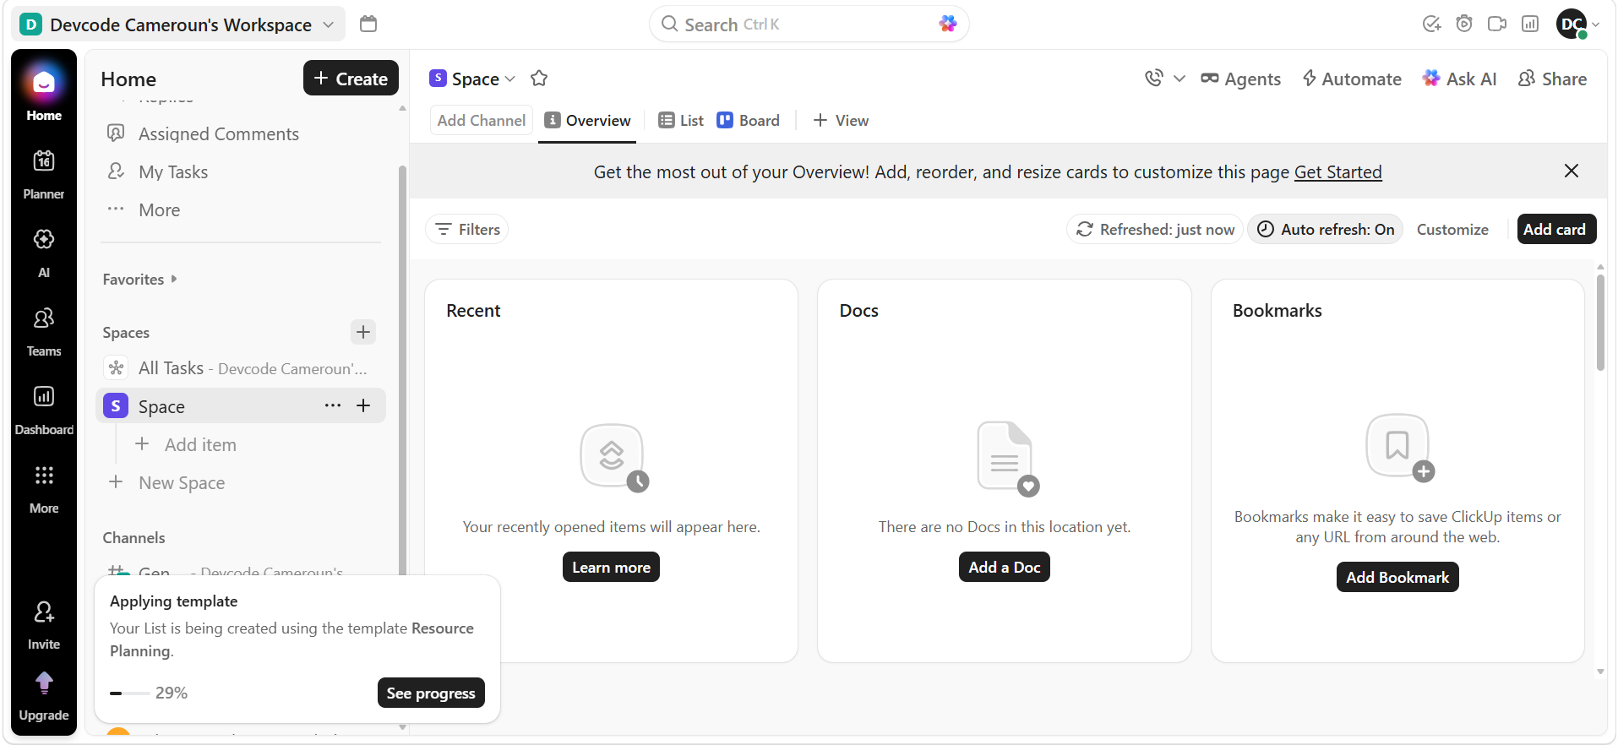Click Learn more in Recent card
Image resolution: width=1618 pixels, height=745 pixels.
(x=611, y=567)
